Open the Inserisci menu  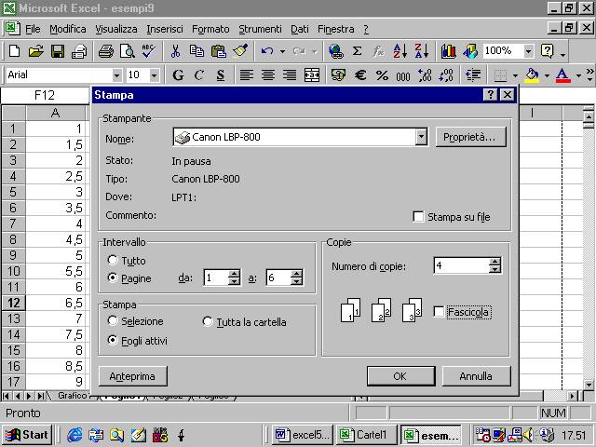[x=165, y=29]
